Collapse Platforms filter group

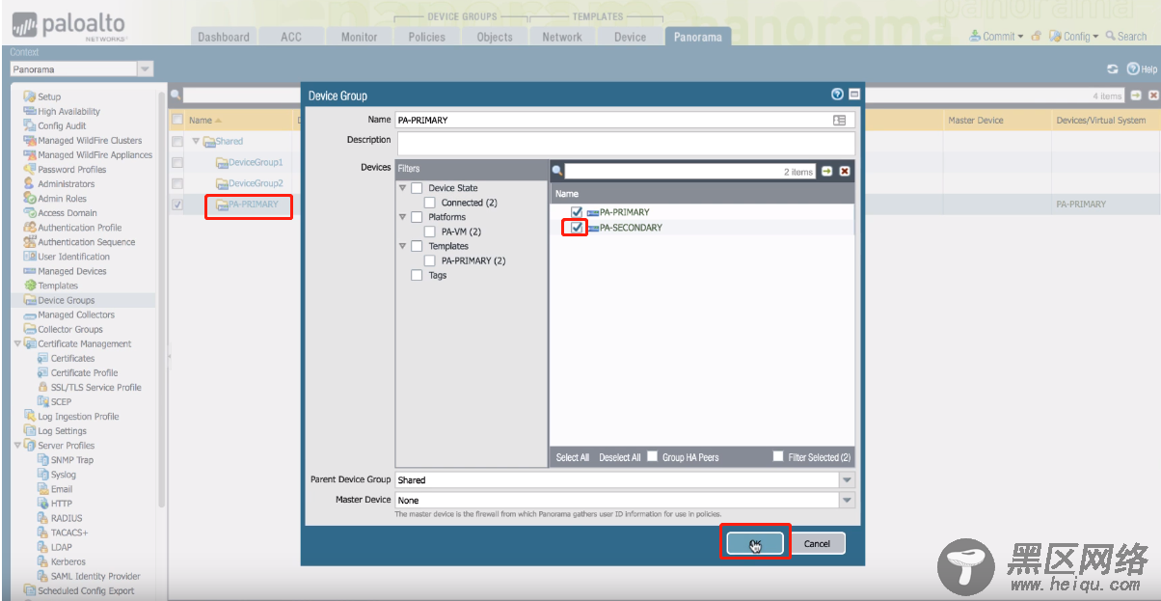[403, 217]
